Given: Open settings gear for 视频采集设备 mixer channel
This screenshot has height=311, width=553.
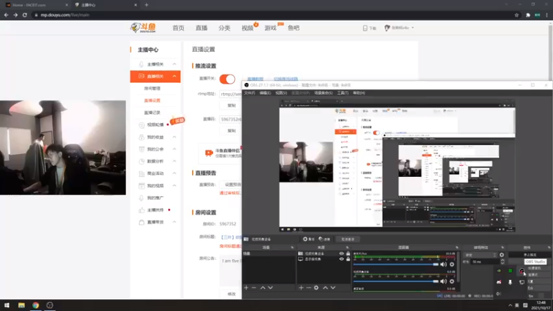Looking at the screenshot, I should coord(452,281).
